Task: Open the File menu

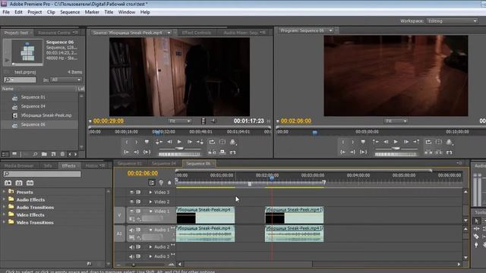Action: coord(6,12)
